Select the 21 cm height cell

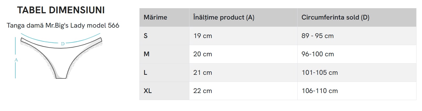(x=202, y=73)
